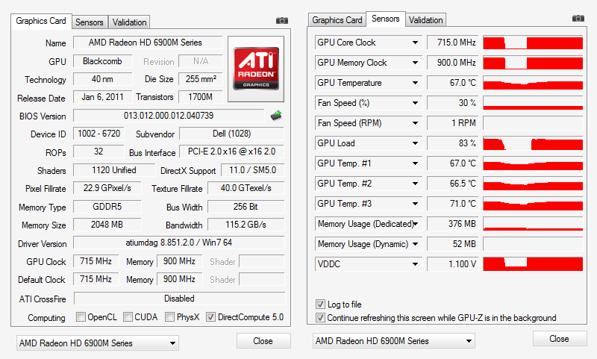
Task: Open the VDDC sensor dropdown arrow
Action: [415, 264]
